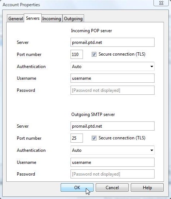Click the outgoing SMTP Server field
The height and width of the screenshot is (199, 171).
[113, 126]
